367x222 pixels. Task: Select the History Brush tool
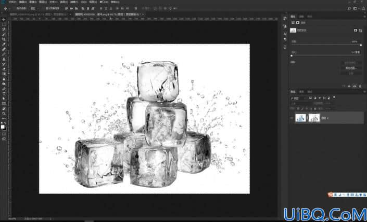click(x=4, y=64)
